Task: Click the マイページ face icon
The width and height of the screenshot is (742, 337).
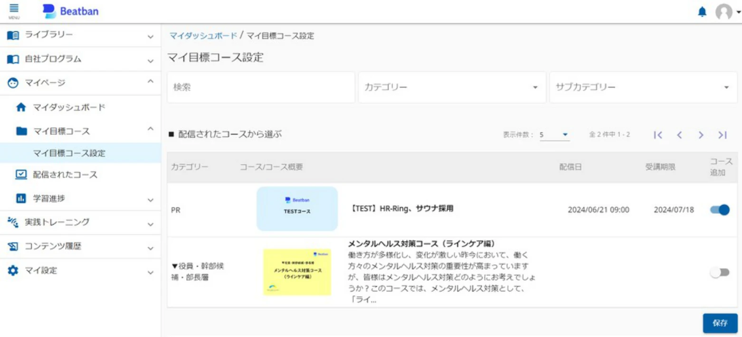Action: (x=13, y=83)
